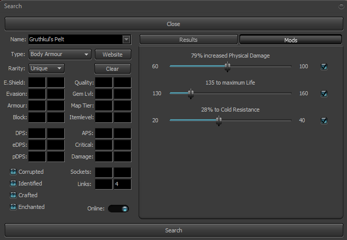Screen dimensions: 347x240
Task: Click the Gem Lvl minimum field
Action: (x=104, y=94)
